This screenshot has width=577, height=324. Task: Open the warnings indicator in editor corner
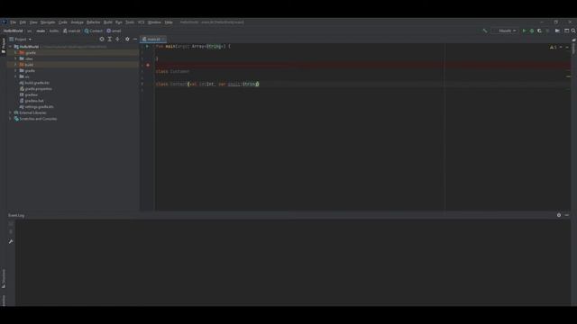(553, 47)
